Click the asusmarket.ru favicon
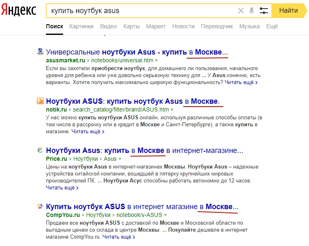This screenshot has height=246, width=309. tap(40, 52)
